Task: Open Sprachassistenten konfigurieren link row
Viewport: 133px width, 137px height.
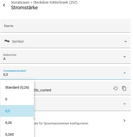Action: 82,121
